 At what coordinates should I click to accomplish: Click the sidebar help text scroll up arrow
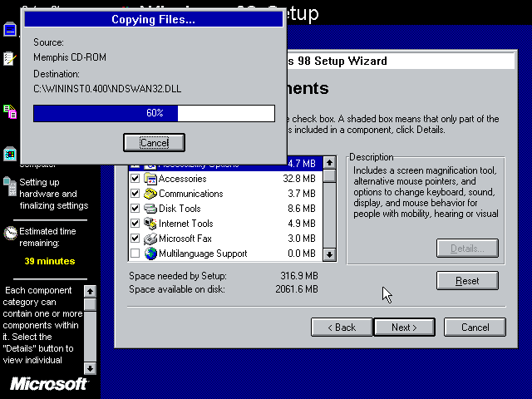[x=90, y=291]
